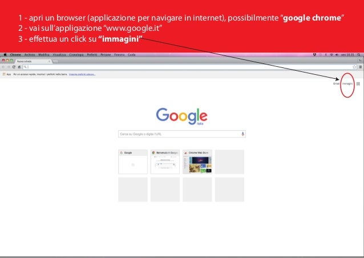Click the volume icon in menu bar

pos(337,55)
